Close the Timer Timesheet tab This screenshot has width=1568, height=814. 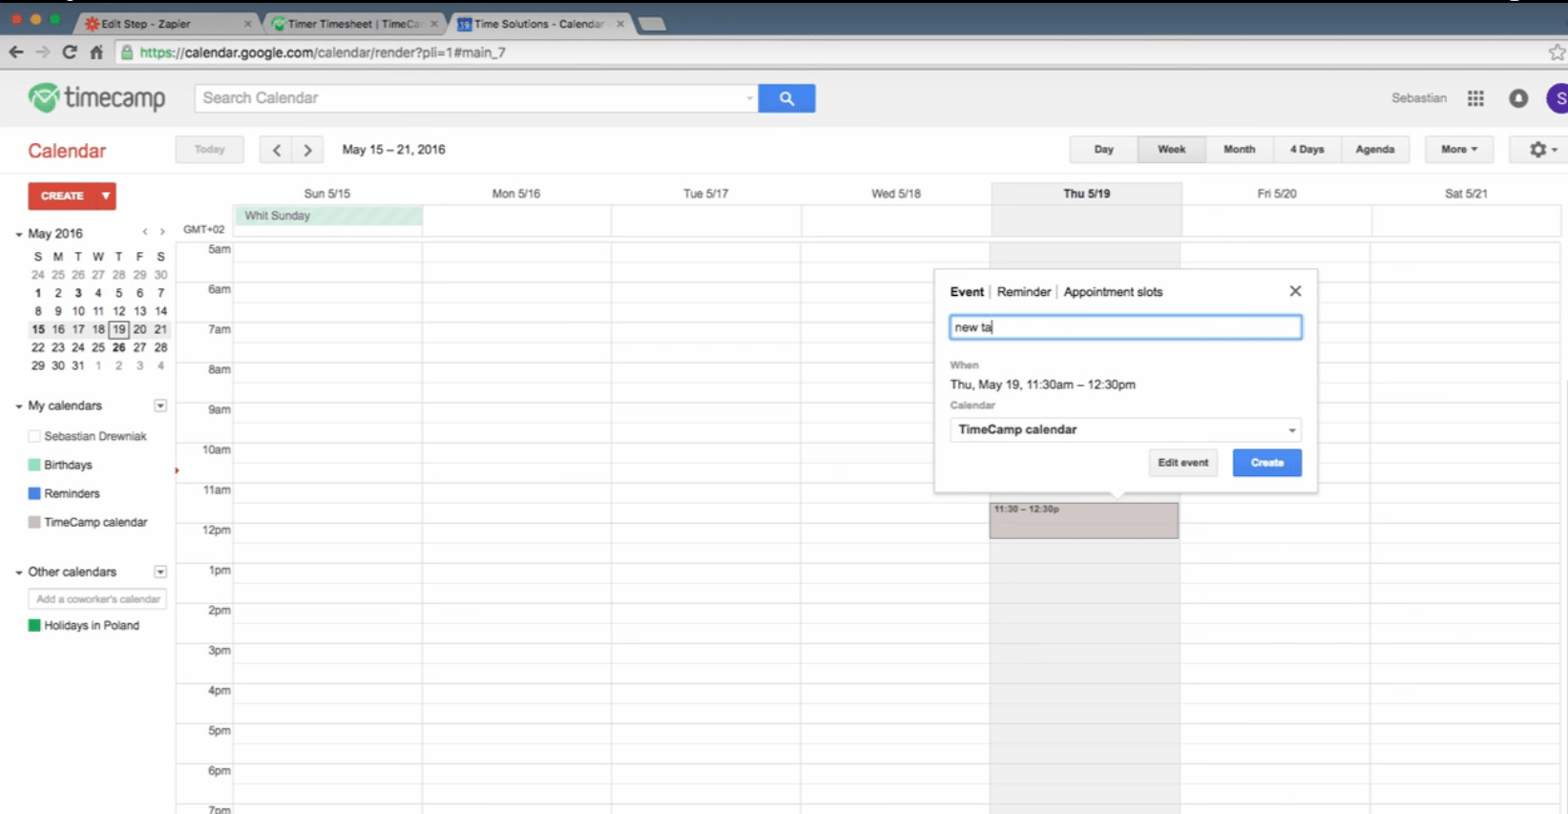434,24
